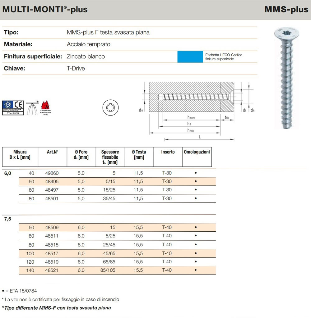This screenshot has width=311, height=318.
Task: Select the "6,0" diameter group label
Action: (8, 173)
